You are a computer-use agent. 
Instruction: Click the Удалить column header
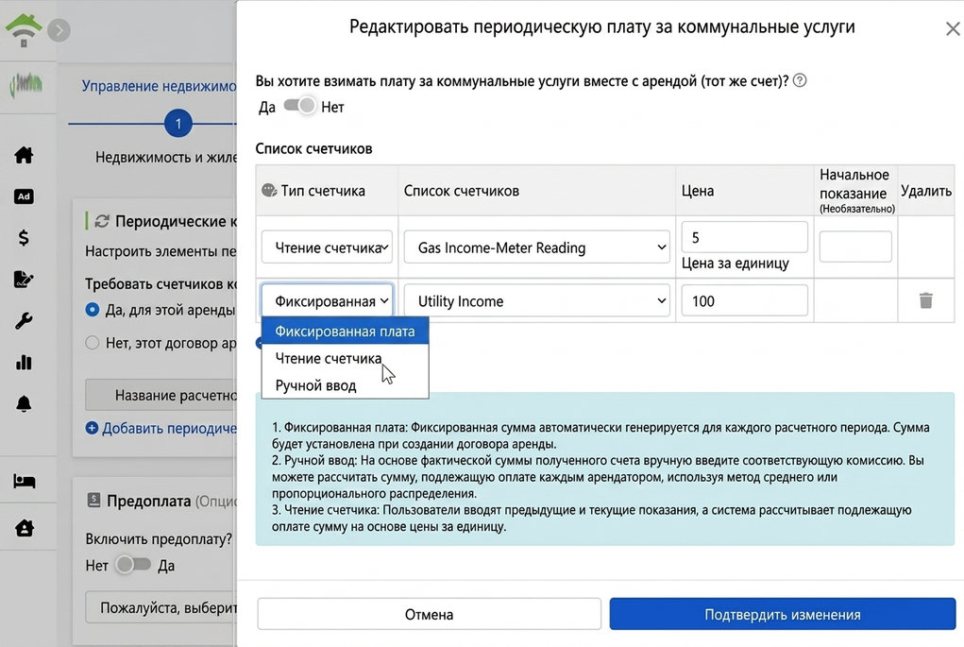[x=926, y=191]
